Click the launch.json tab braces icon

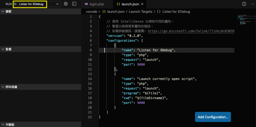click(118, 4)
